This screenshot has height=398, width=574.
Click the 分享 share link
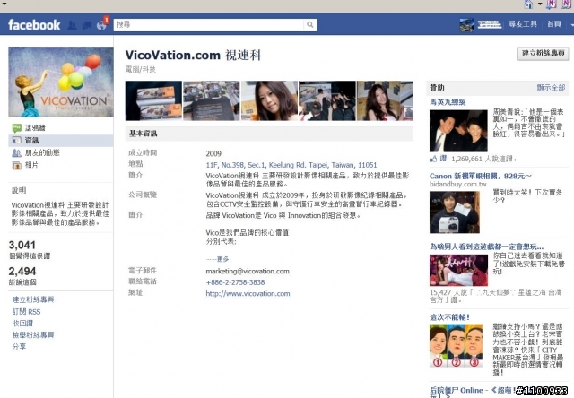[x=19, y=347]
